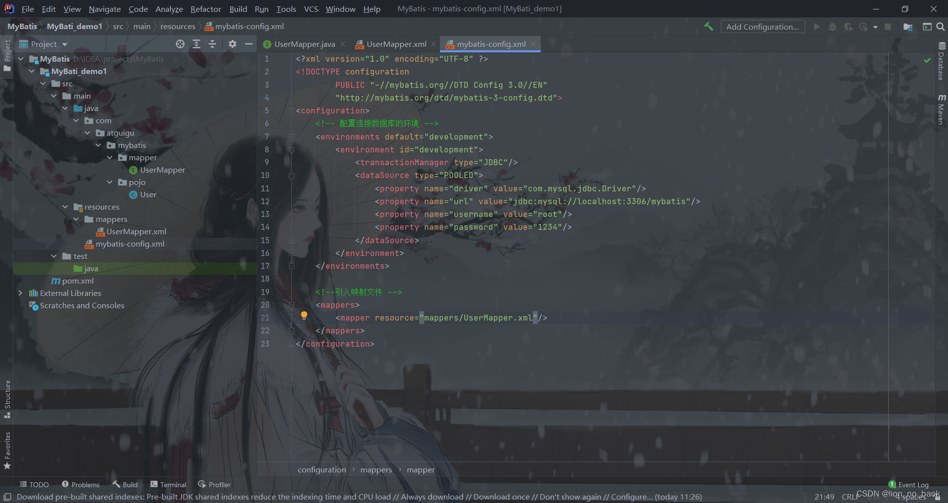
Task: Open the Navigate menu
Action: 105,9
